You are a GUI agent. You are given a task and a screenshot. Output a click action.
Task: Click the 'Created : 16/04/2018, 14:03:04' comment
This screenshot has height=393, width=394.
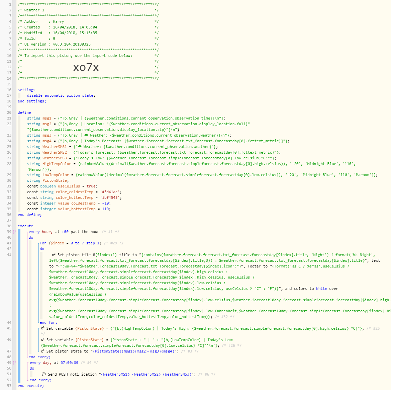point(88,28)
